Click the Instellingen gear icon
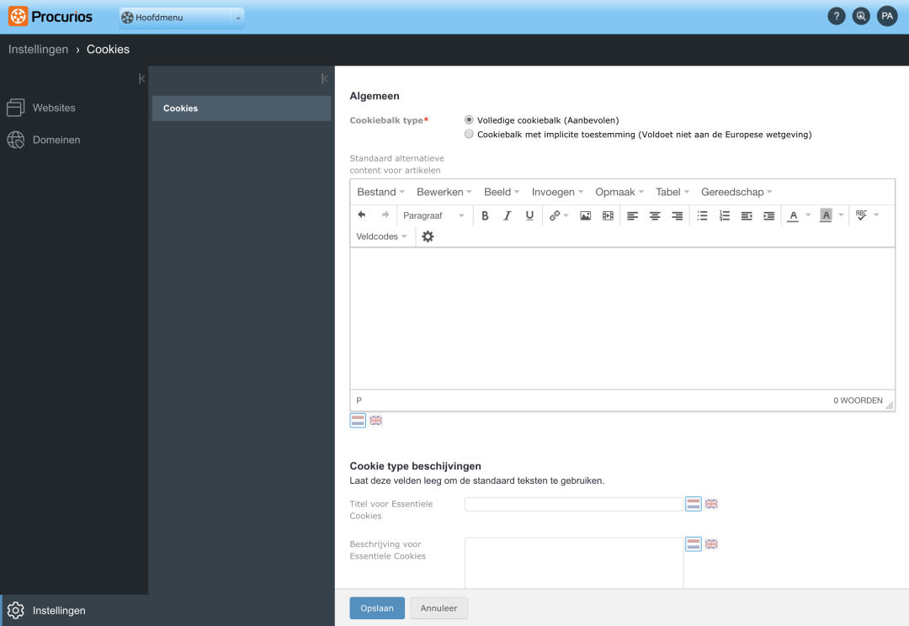The image size is (909, 626). pos(16,610)
